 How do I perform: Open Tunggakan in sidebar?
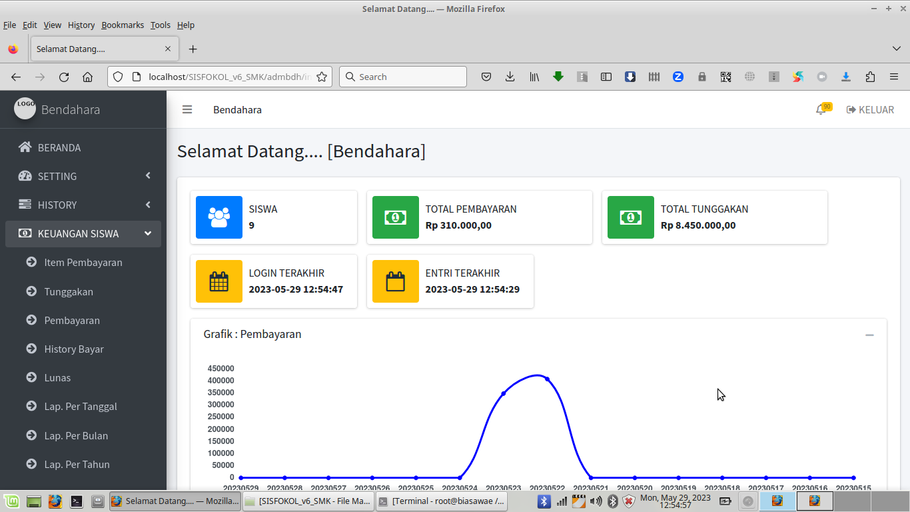click(83, 291)
